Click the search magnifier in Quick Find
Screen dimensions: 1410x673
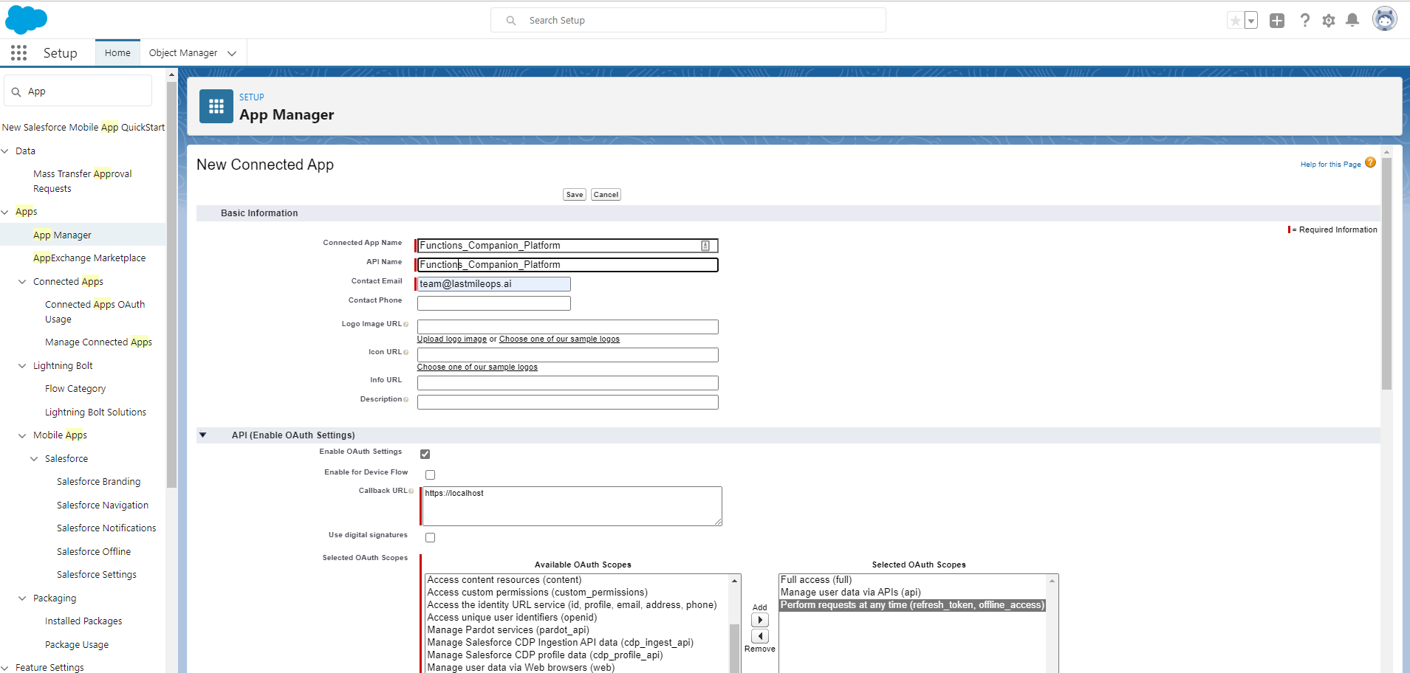point(16,92)
